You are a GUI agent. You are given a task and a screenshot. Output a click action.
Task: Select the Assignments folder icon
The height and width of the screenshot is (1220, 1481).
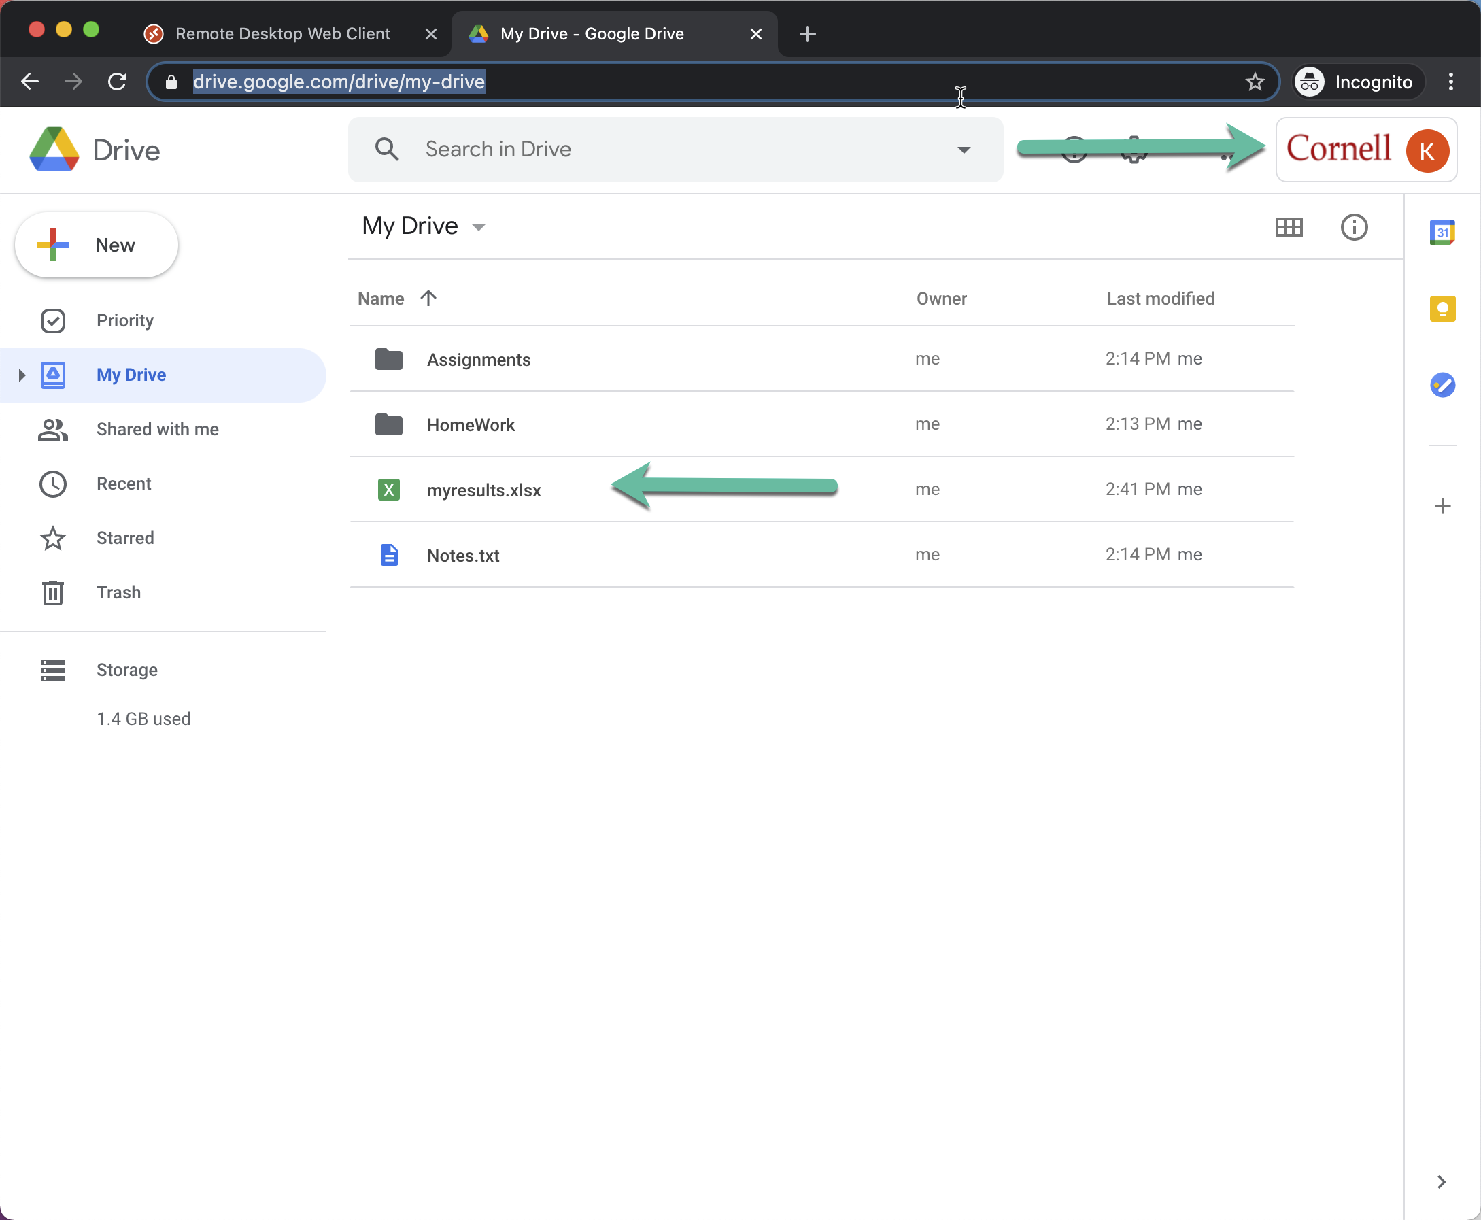pyautogui.click(x=388, y=359)
